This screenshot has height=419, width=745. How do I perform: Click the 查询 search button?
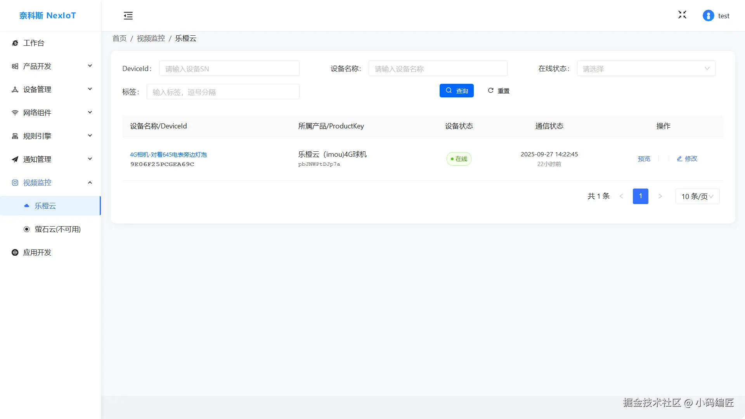456,91
